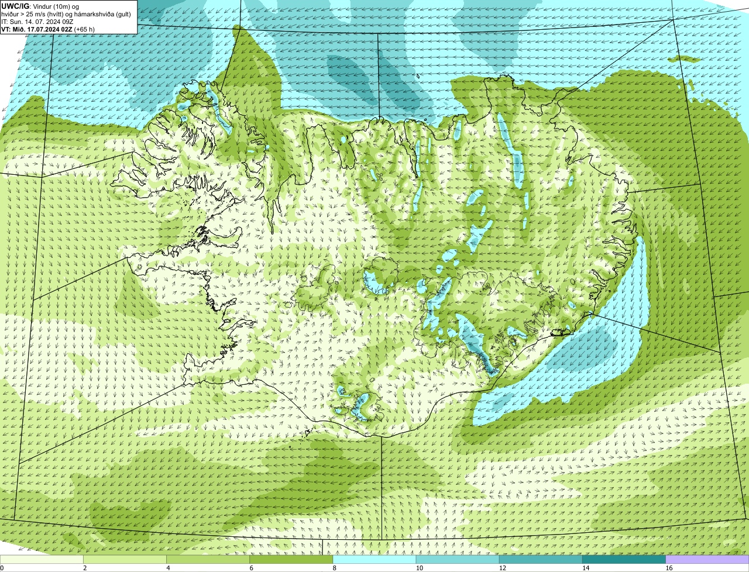Viewport: 749px width, 572px height.
Task: Choose the 14–16 m/s dark teal legend swatch
Action: click(x=624, y=560)
